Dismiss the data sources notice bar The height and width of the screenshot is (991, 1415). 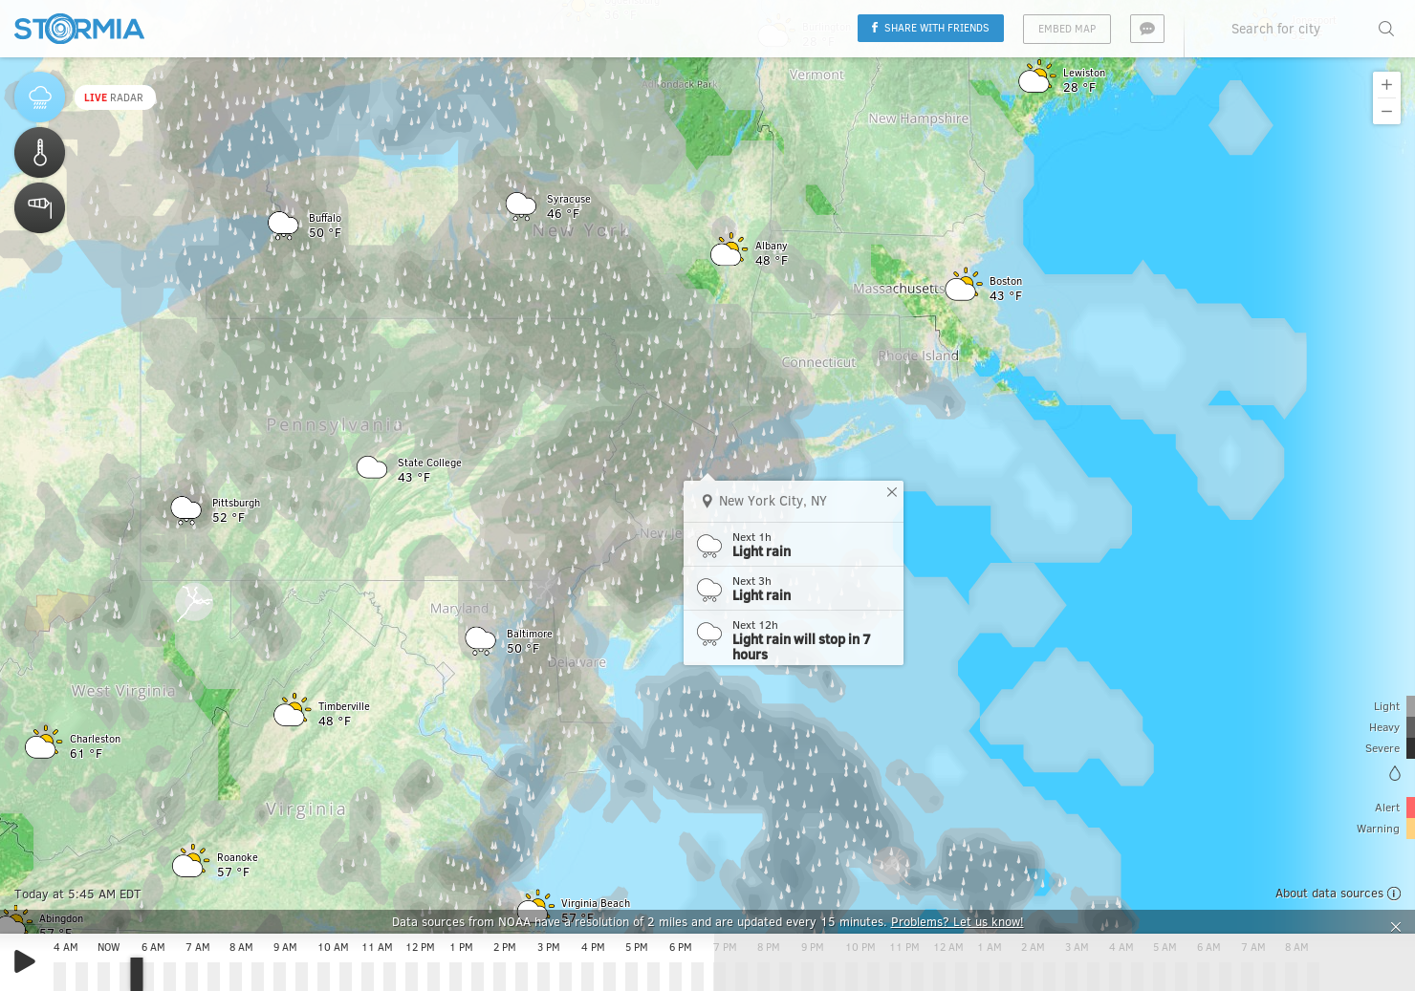(1396, 927)
